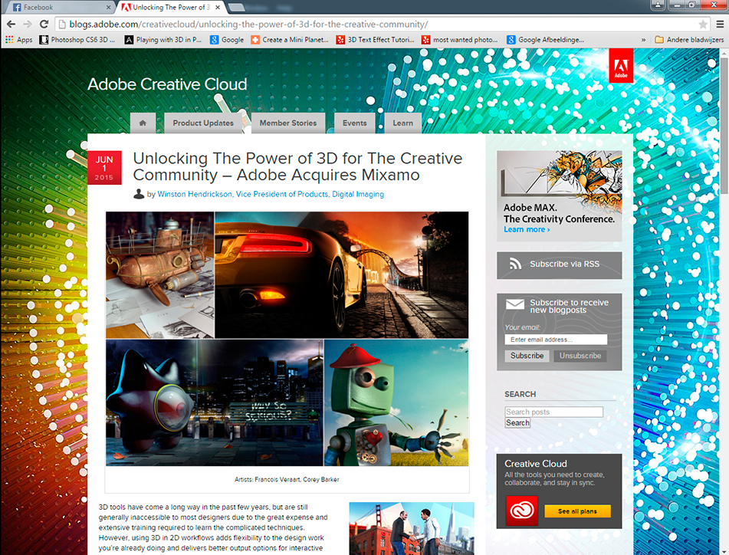Click the two men shaking hands image

click(x=412, y=528)
